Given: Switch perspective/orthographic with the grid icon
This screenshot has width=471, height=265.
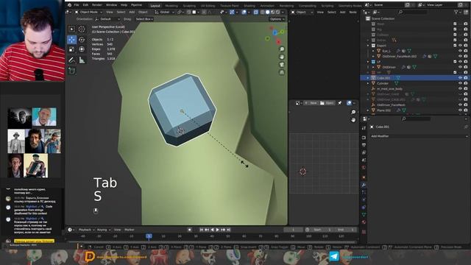Looking at the screenshot, I should click(x=282, y=72).
